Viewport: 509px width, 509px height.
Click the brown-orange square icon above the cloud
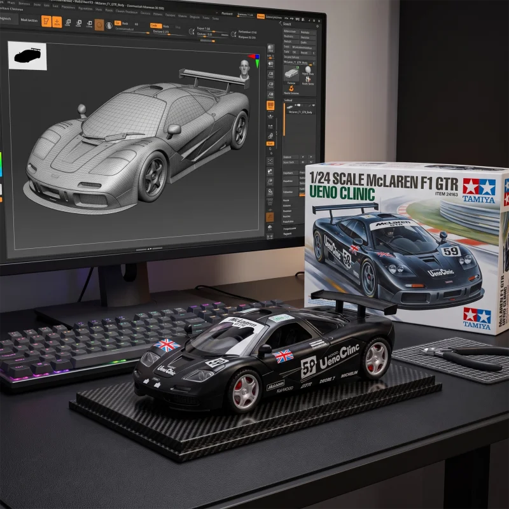270,217
